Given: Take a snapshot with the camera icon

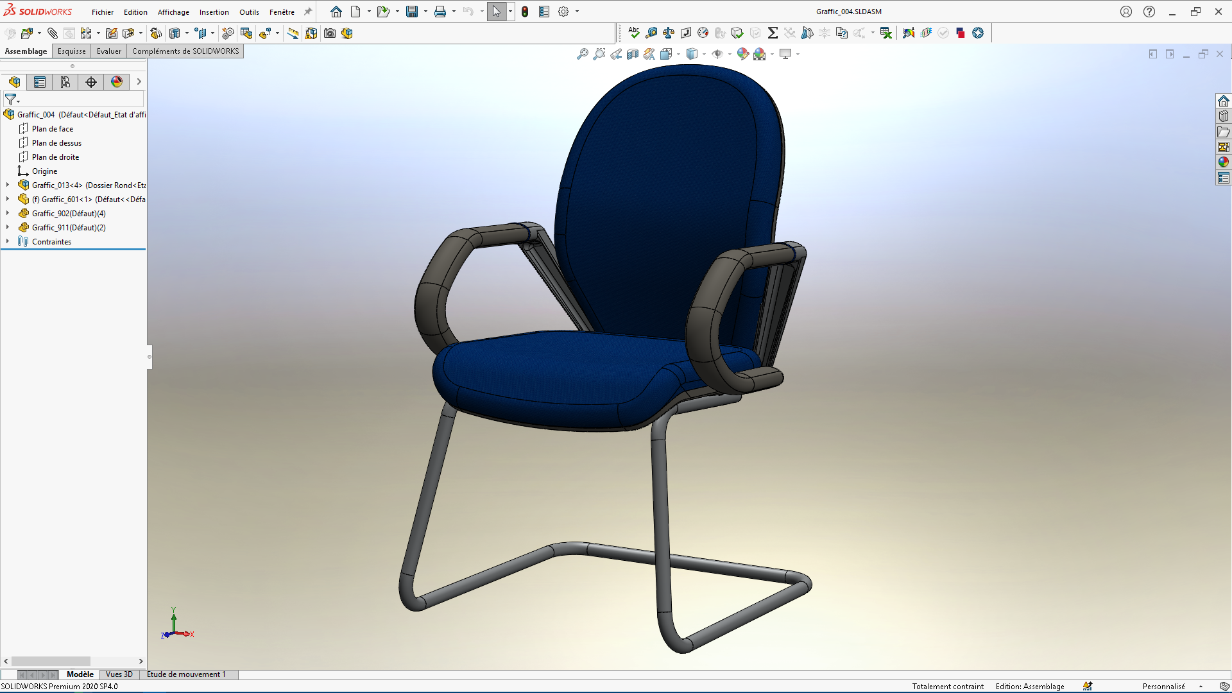Looking at the screenshot, I should pyautogui.click(x=330, y=33).
